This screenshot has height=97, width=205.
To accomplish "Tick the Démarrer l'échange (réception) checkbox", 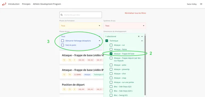I will 63,41.
